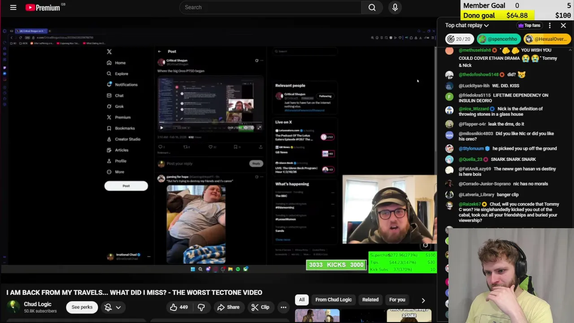Open the YouTube guide hamburger menu
Image resolution: width=574 pixels, height=323 pixels.
coord(13,7)
